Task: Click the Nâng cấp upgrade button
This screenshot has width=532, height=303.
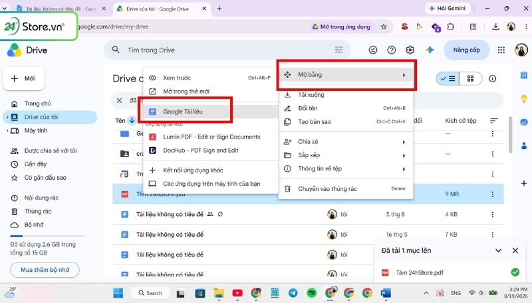Action: point(466,50)
